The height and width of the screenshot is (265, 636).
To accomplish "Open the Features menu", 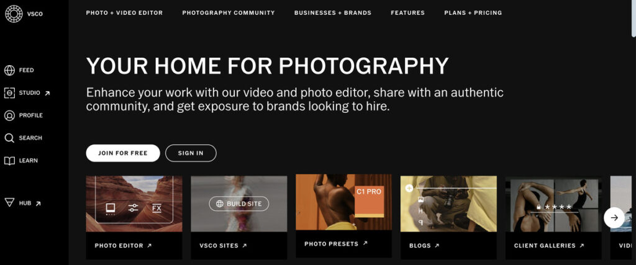I will [x=407, y=13].
